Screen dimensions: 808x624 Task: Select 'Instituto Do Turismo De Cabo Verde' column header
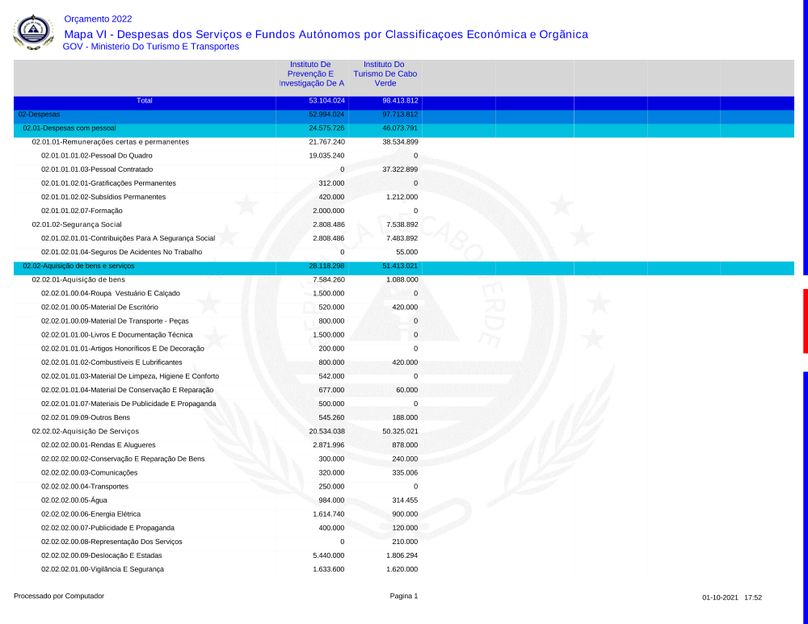(385, 73)
